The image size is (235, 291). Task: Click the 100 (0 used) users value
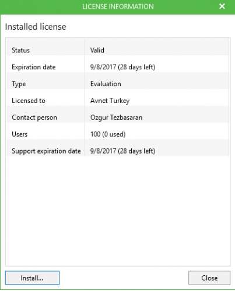click(x=108, y=134)
